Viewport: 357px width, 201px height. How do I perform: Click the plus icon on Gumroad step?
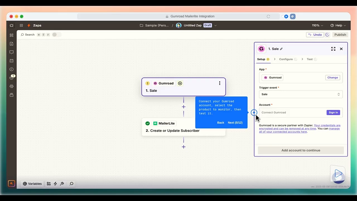click(180, 83)
